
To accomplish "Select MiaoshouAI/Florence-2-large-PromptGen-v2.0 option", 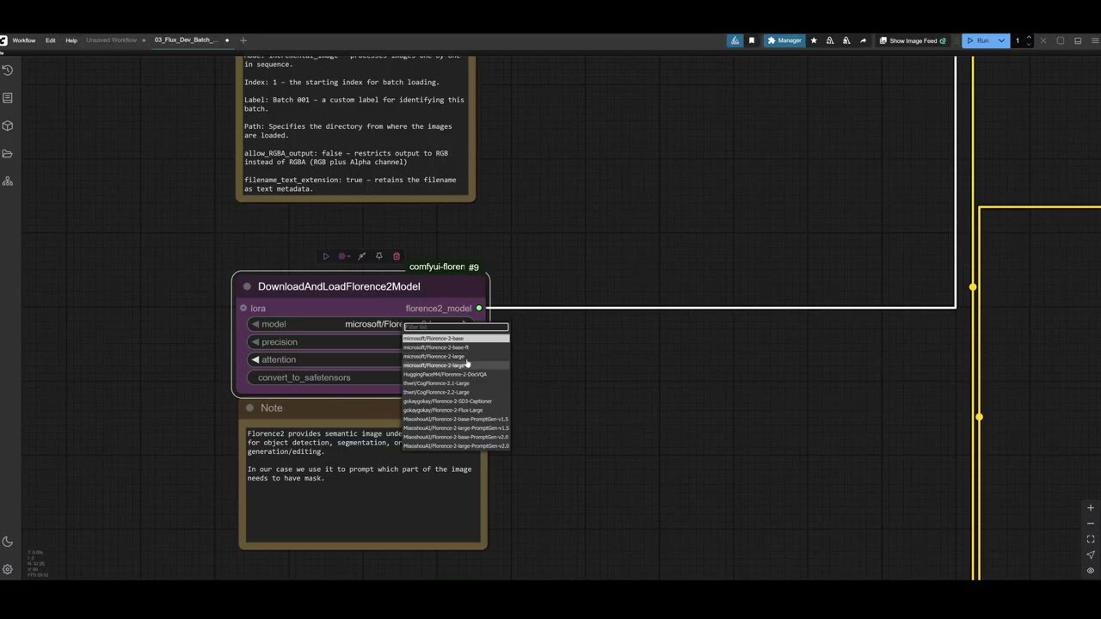I will pyautogui.click(x=456, y=446).
